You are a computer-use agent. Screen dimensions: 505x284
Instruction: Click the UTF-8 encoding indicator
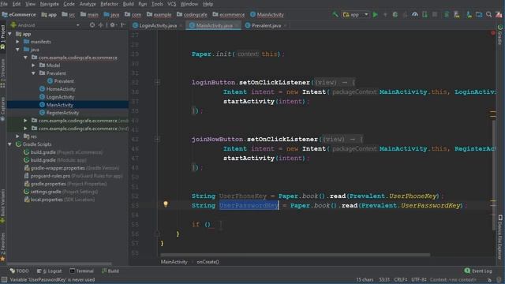(418, 279)
